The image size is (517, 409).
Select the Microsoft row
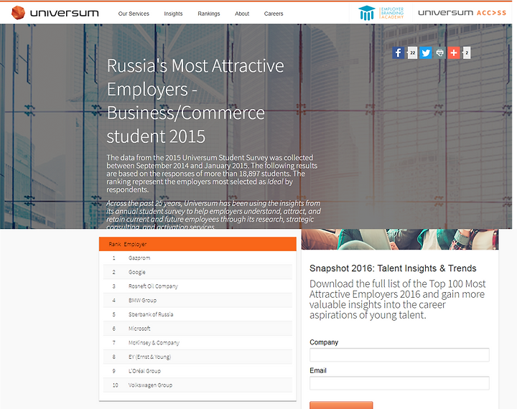click(197, 329)
